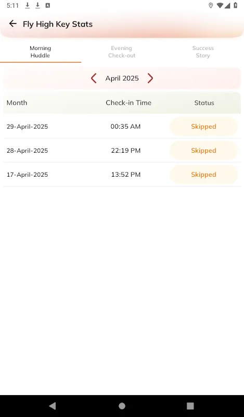Tap Skipped status for 28-April-2025
This screenshot has height=417, width=244.
tap(203, 150)
